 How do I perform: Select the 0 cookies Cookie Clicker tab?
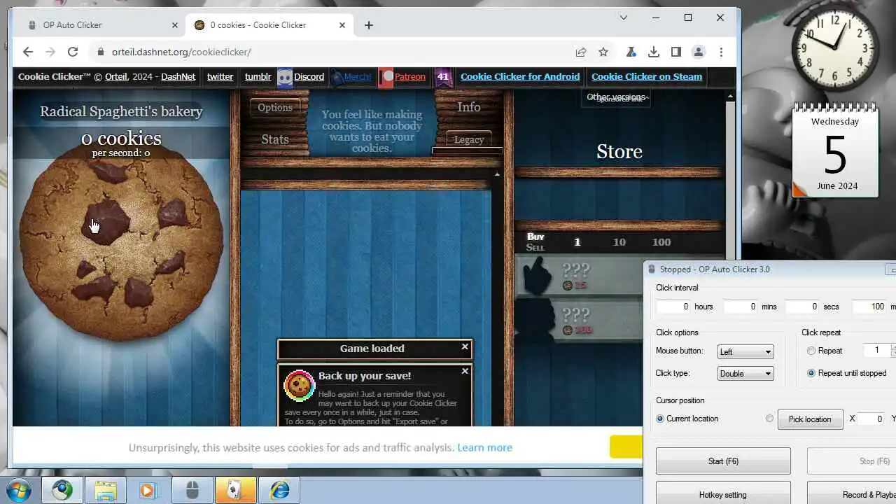click(269, 25)
